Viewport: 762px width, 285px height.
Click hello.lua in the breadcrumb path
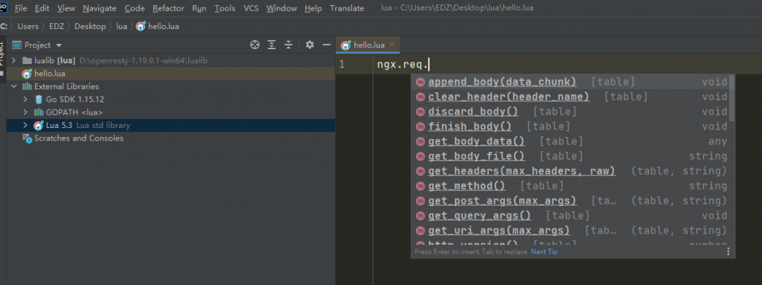[x=158, y=26]
